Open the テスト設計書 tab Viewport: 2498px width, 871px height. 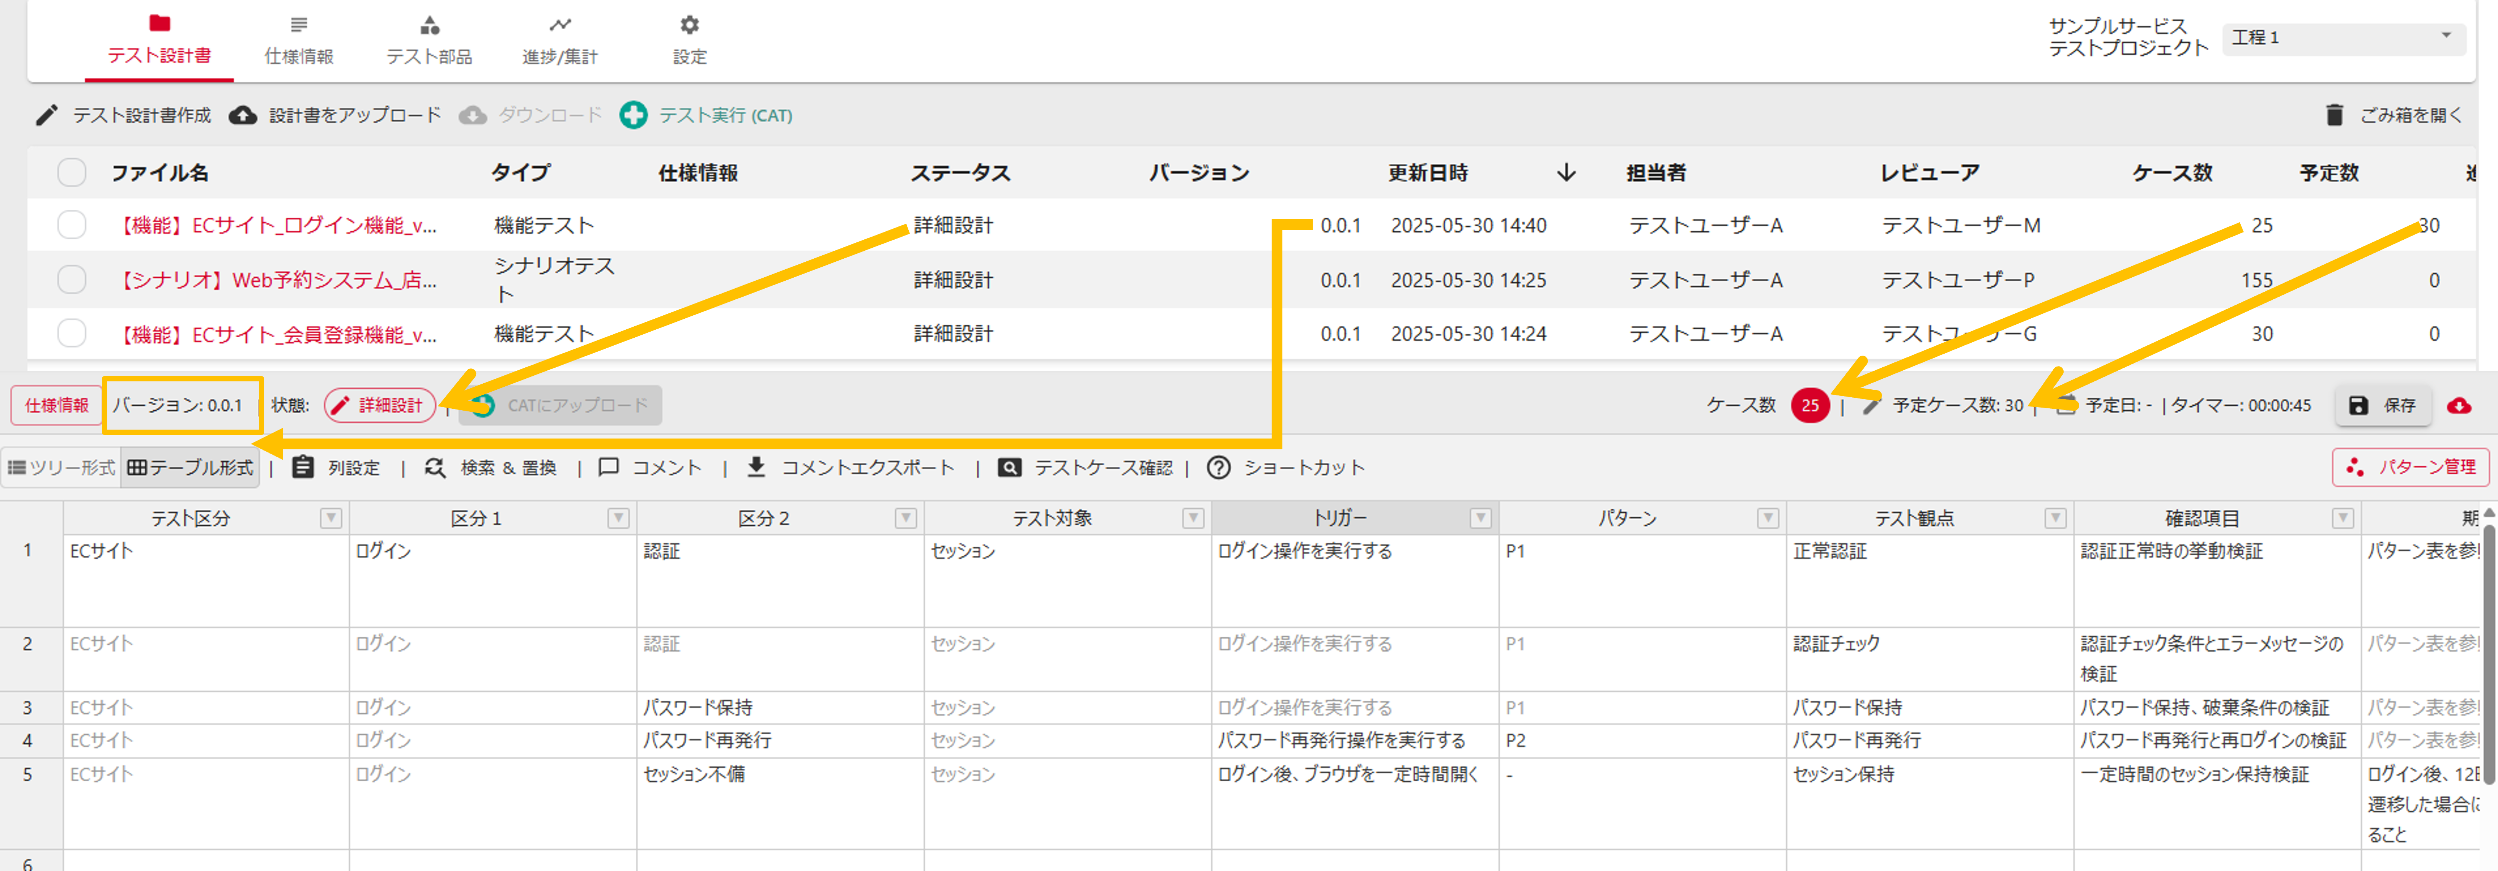(x=159, y=40)
